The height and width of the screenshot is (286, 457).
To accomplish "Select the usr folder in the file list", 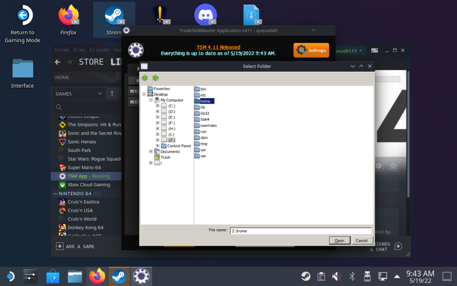I will point(203,150).
